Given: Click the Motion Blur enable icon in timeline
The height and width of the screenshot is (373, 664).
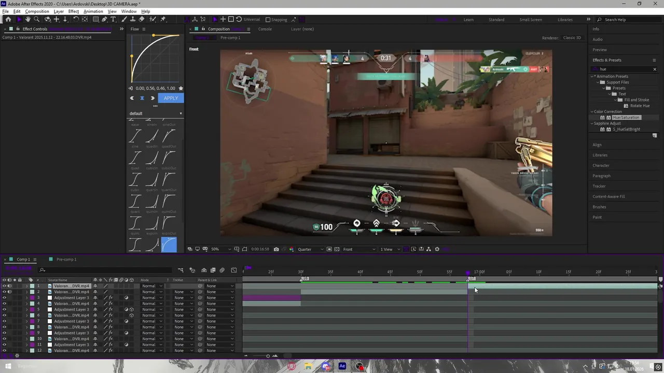Looking at the screenshot, I should coord(222,270).
